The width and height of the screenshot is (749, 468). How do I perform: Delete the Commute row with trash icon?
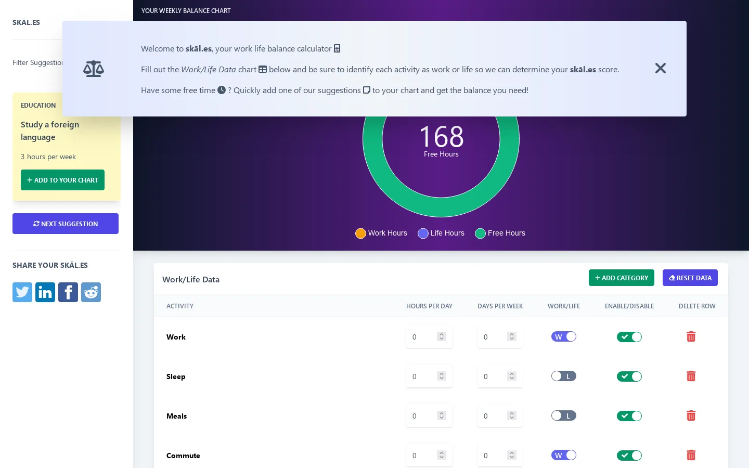point(691,455)
